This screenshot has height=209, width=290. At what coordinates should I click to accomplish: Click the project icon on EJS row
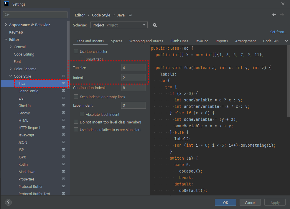point(63,98)
